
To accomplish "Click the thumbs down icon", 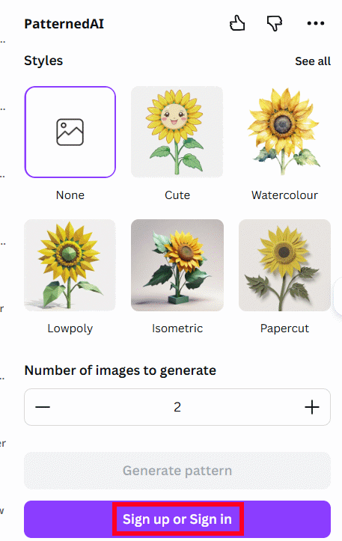I will [275, 23].
